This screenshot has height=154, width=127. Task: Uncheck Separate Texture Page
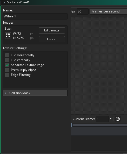7,65
